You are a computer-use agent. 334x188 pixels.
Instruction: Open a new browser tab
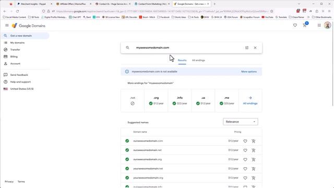pos(214,4)
